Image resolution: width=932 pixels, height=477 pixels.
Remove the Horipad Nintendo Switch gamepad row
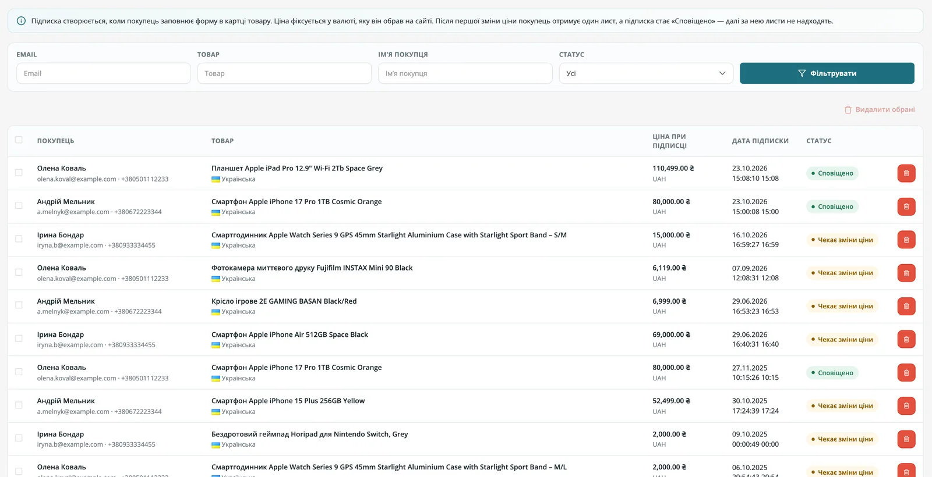906,439
